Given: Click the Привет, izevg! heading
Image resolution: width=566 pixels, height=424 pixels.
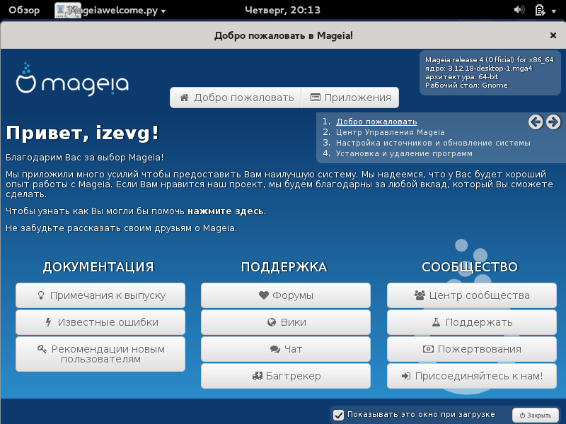Looking at the screenshot, I should pyautogui.click(x=82, y=133).
